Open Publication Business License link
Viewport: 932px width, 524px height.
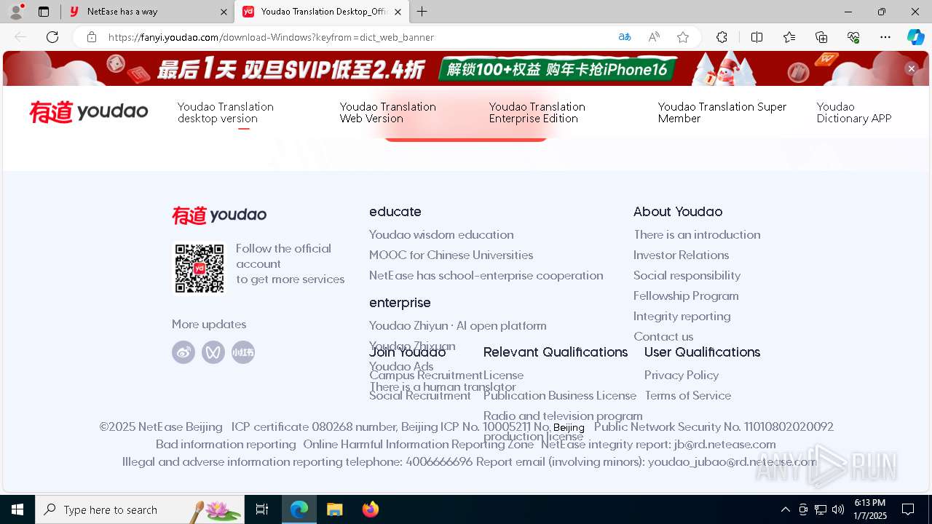[560, 395]
